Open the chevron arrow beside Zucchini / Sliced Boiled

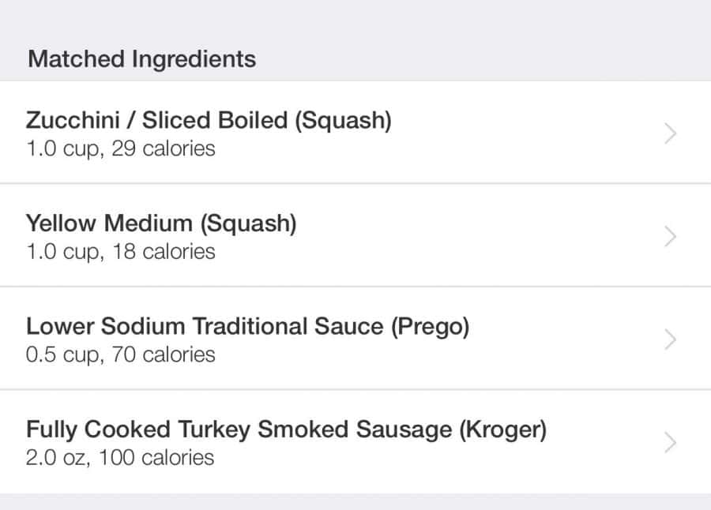[670, 134]
